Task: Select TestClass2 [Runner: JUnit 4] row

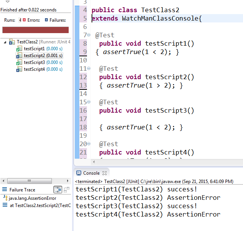Action: 44,42
